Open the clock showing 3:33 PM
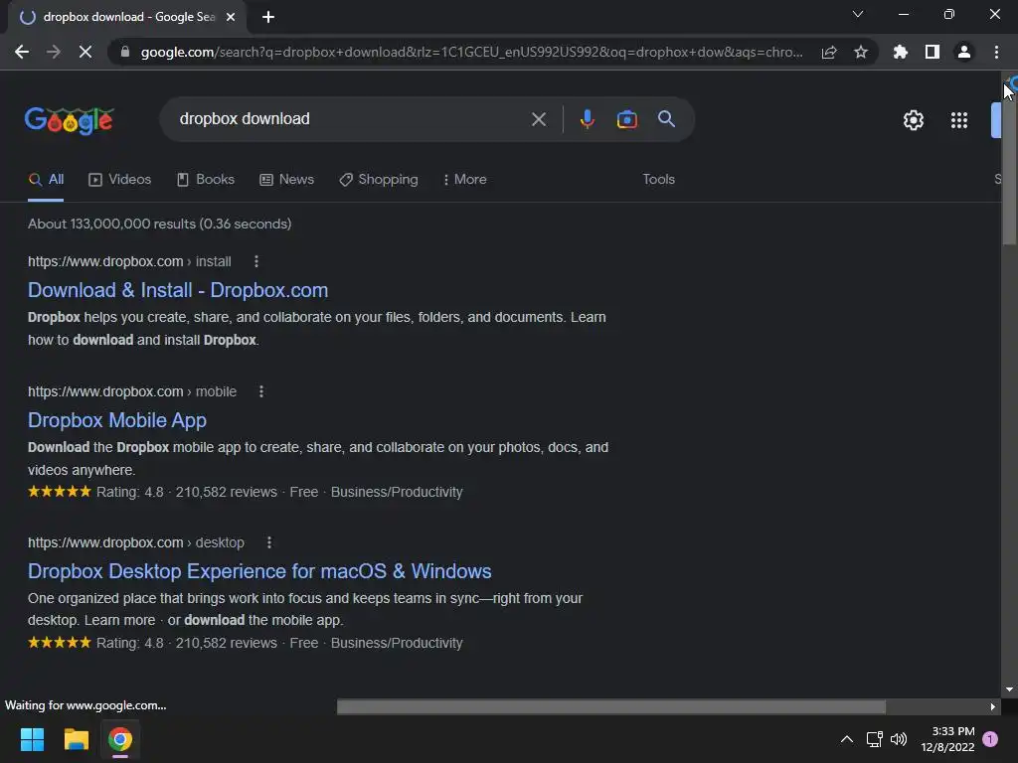Viewport: 1018px width, 763px height. click(947, 739)
